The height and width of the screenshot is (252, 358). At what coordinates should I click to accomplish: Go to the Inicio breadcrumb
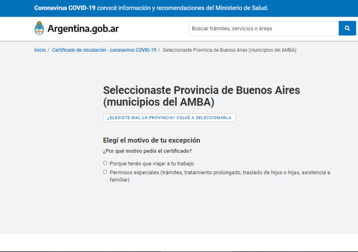click(40, 50)
